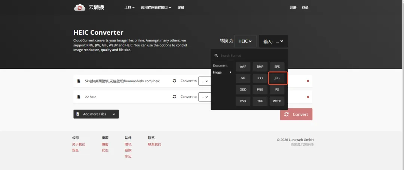This screenshot has width=404, height=170.
Task: Select the Image format category
Action: click(222, 72)
